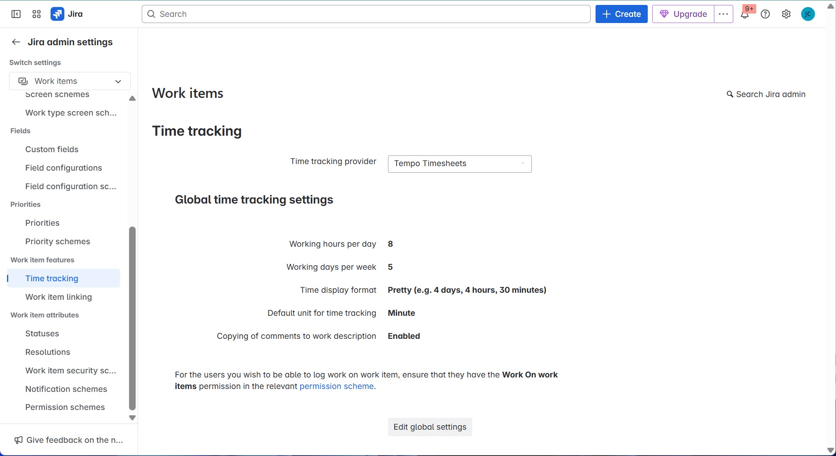Click the feedback megaphone icon
The image size is (836, 456).
[18, 440]
